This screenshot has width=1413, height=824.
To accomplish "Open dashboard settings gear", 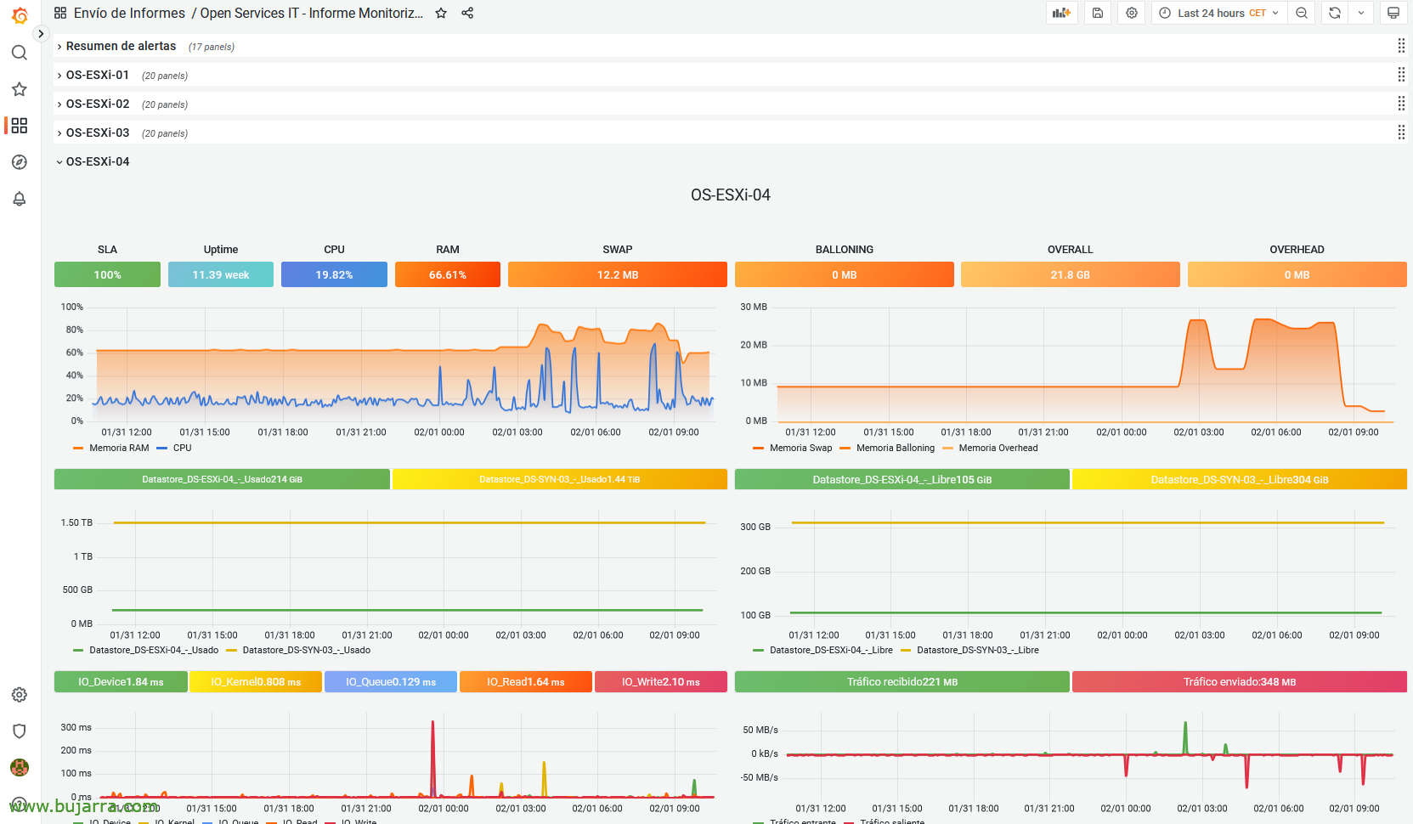I will (x=1132, y=13).
